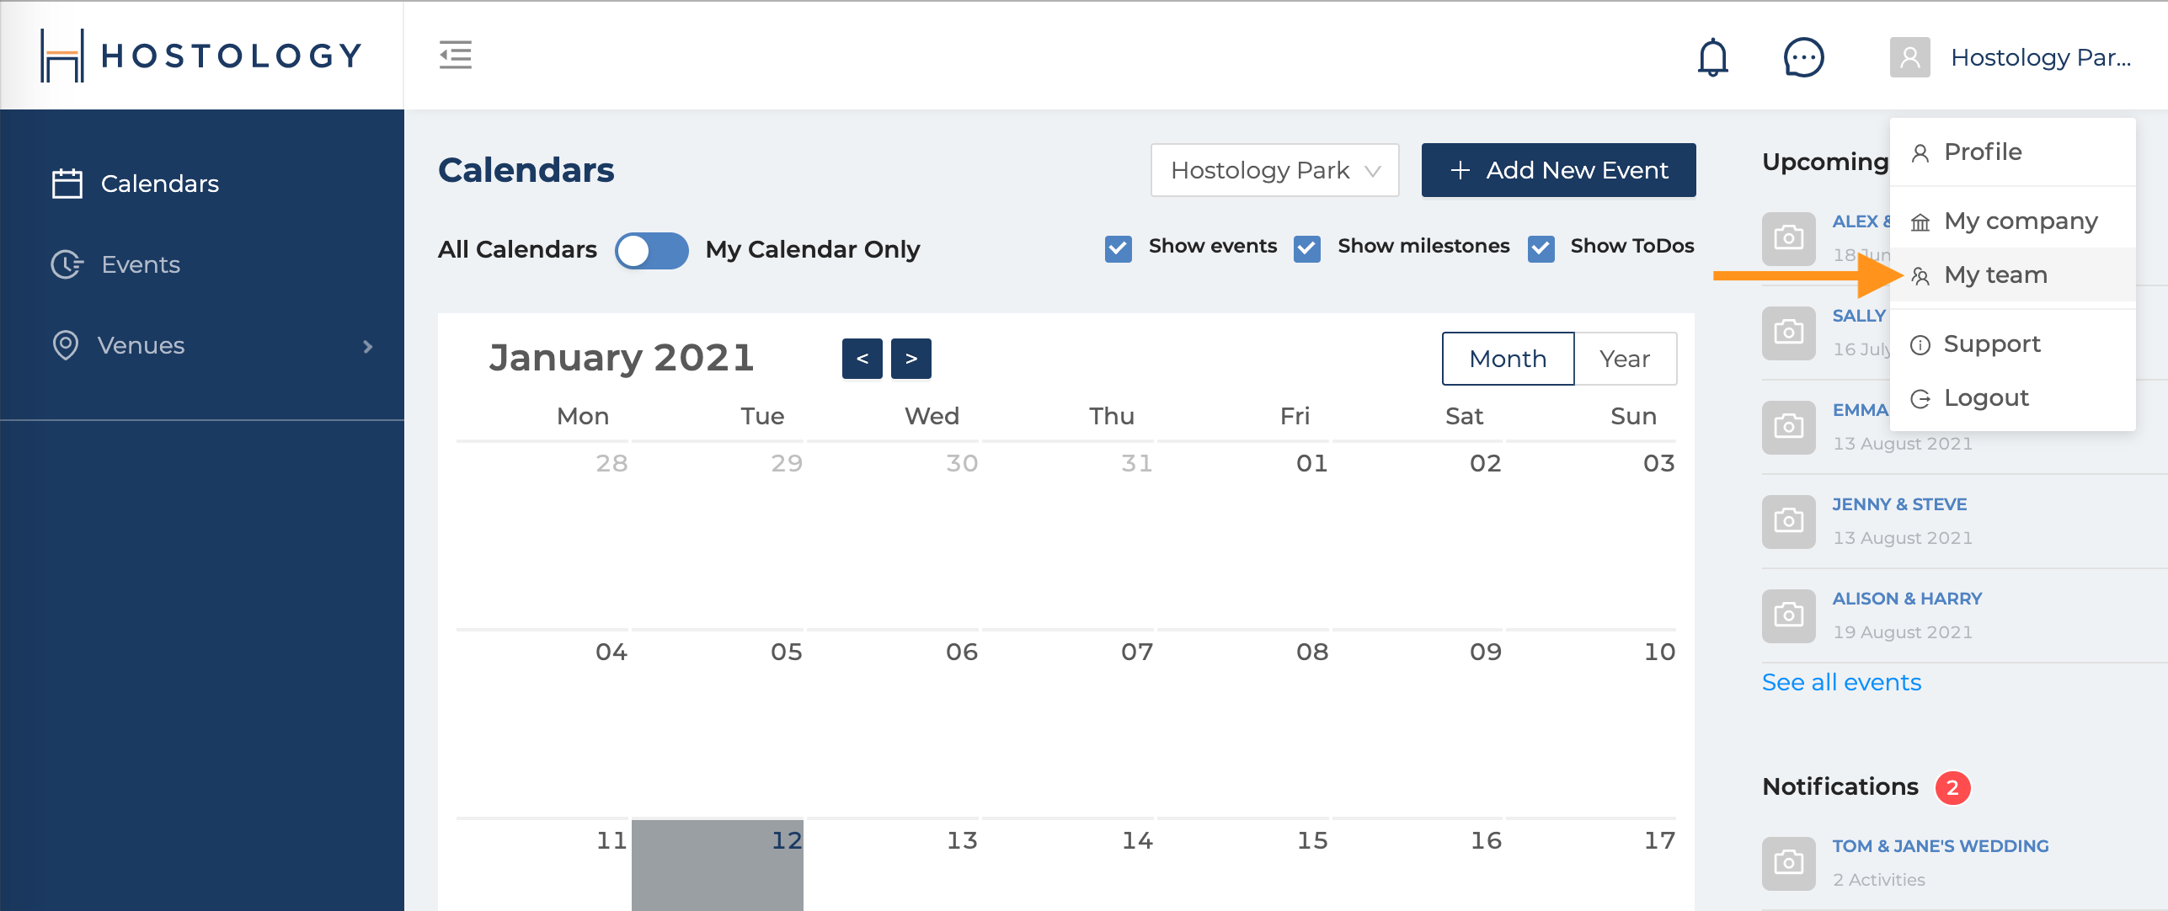
Task: Click the Events clock icon in sidebar
Action: coord(67,264)
